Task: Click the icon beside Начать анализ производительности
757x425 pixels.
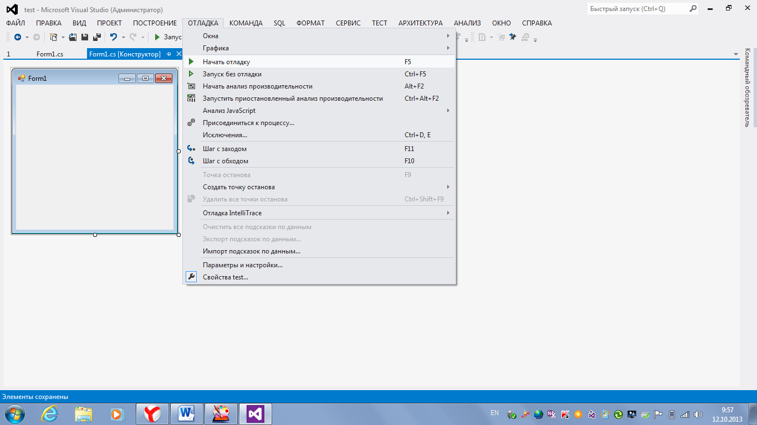Action: 191,86
